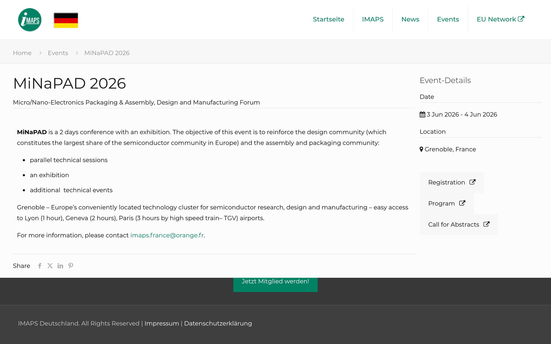This screenshot has width=551, height=344.
Task: Open the IMAPS menu item
Action: click(373, 19)
